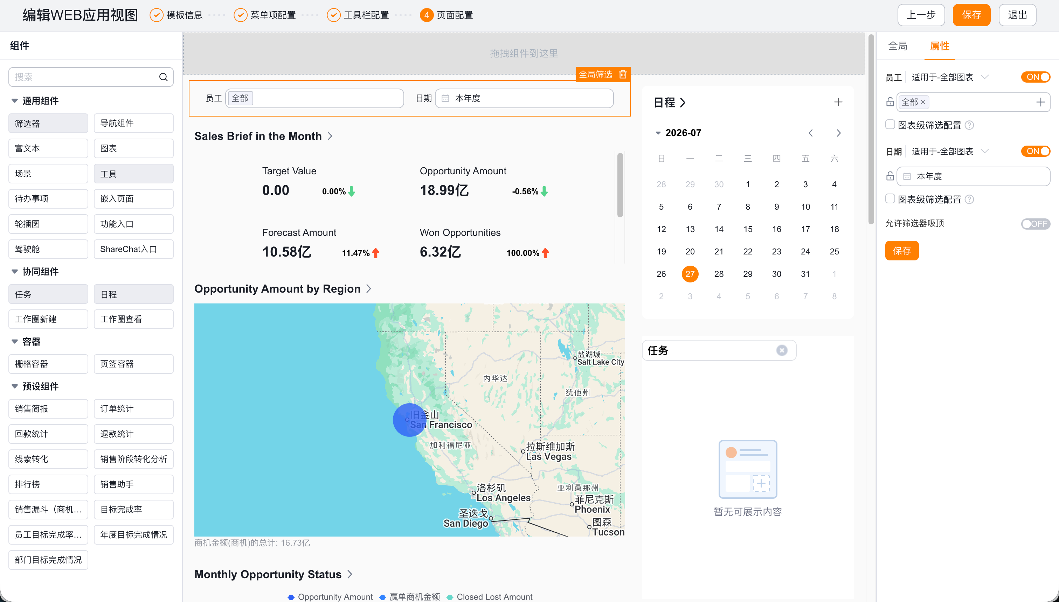Toggle 日期 filter ON switch
1059x602 pixels.
1036,151
